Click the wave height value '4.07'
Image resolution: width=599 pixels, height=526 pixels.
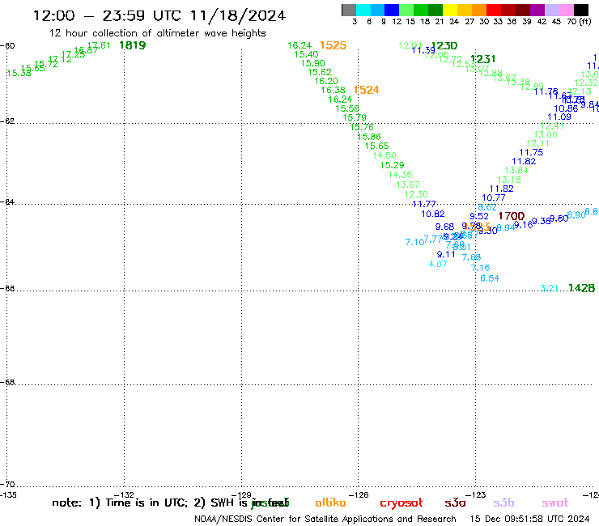tap(438, 264)
